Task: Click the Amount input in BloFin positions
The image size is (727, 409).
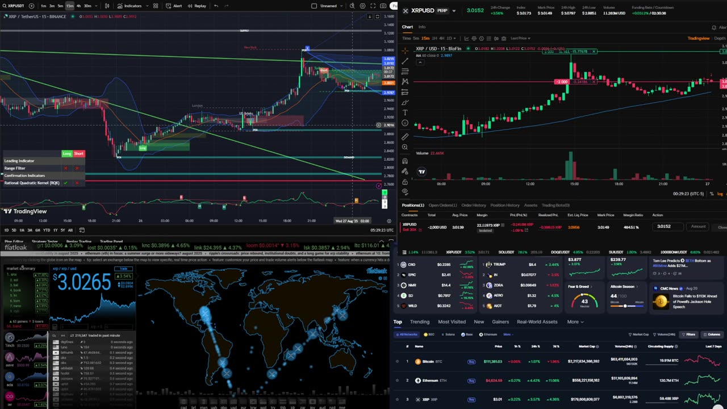Action: click(698, 227)
